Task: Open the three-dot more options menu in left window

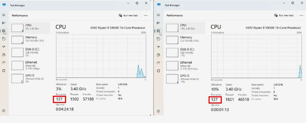Action: pos(146,15)
